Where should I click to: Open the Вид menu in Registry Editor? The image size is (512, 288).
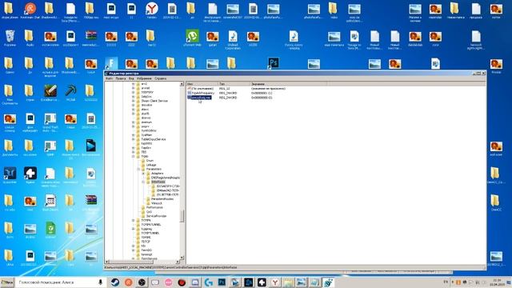131,78
